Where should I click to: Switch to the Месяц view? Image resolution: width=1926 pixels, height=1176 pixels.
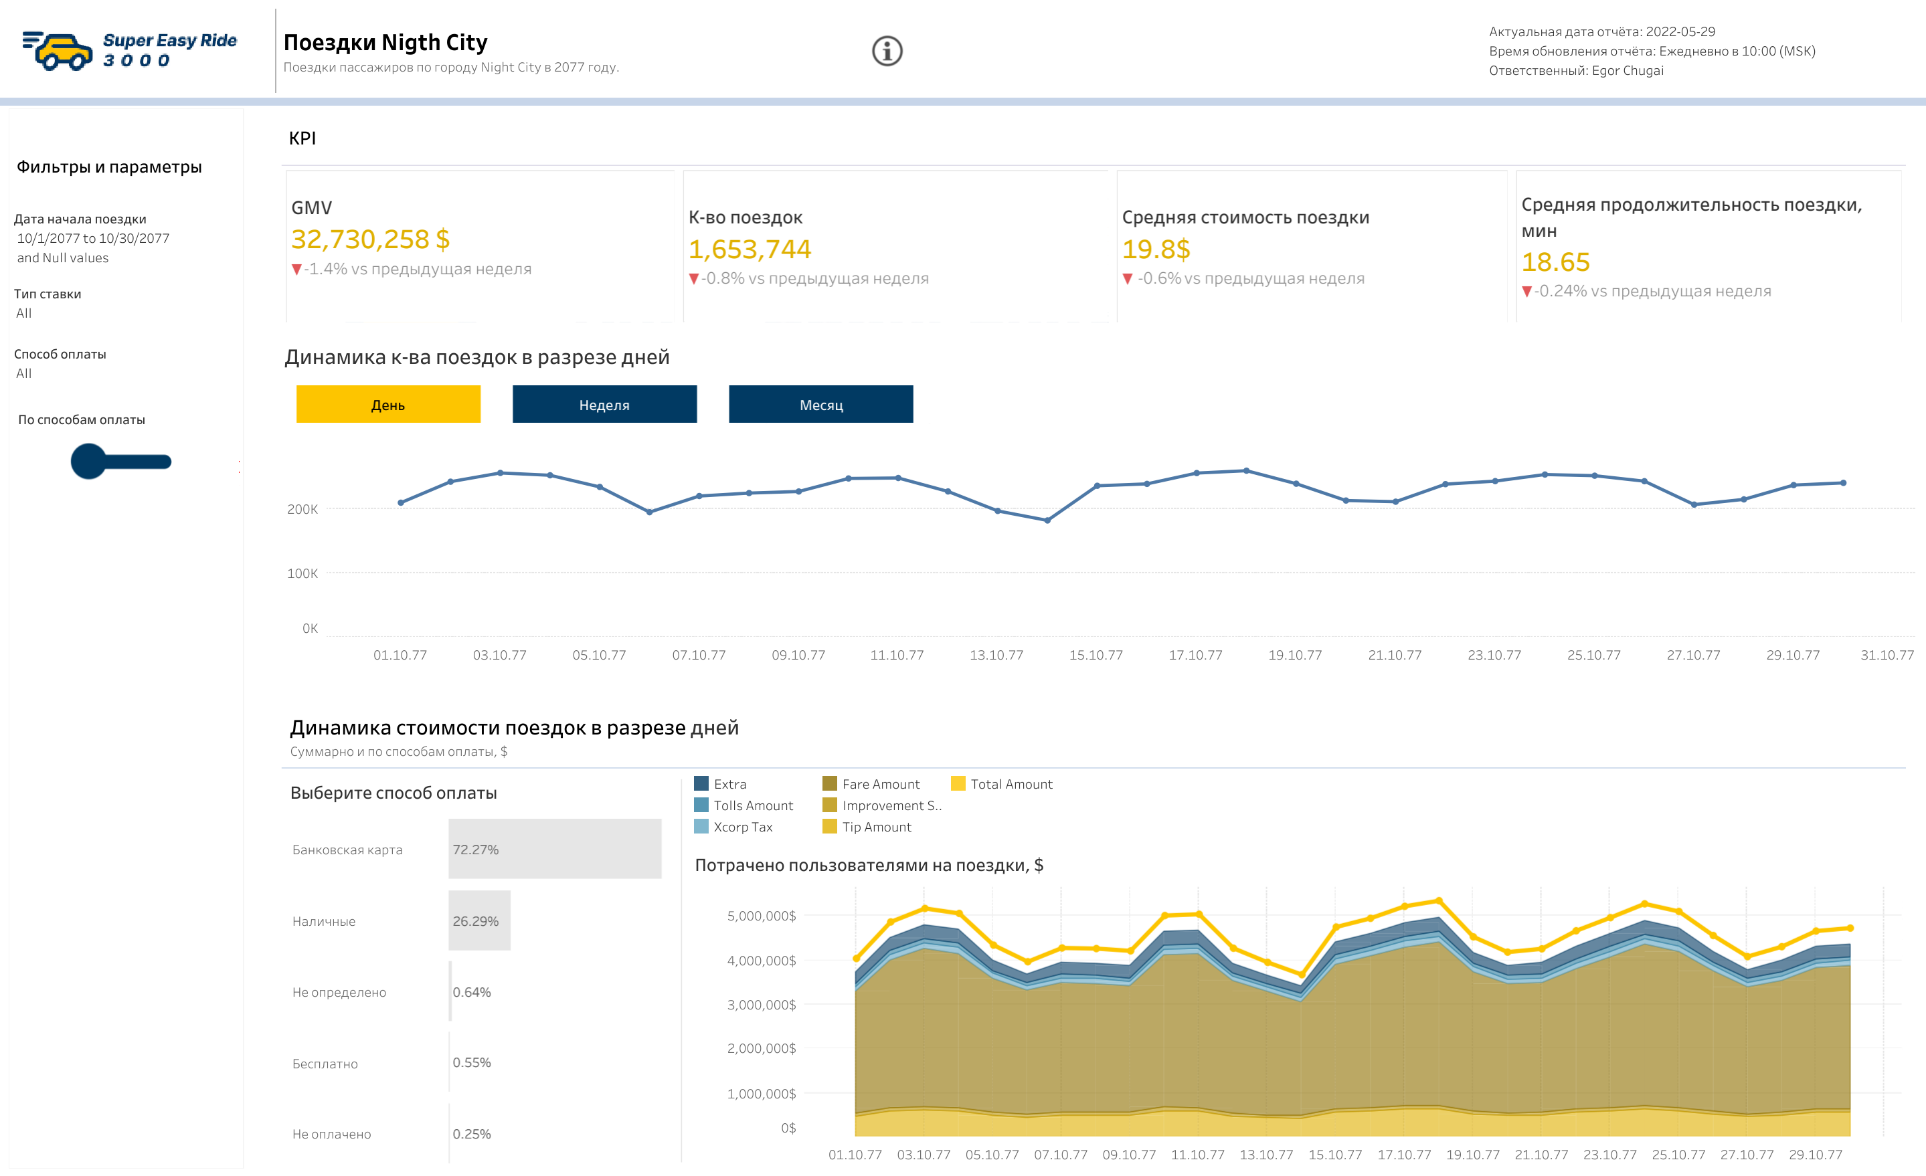[x=820, y=405]
